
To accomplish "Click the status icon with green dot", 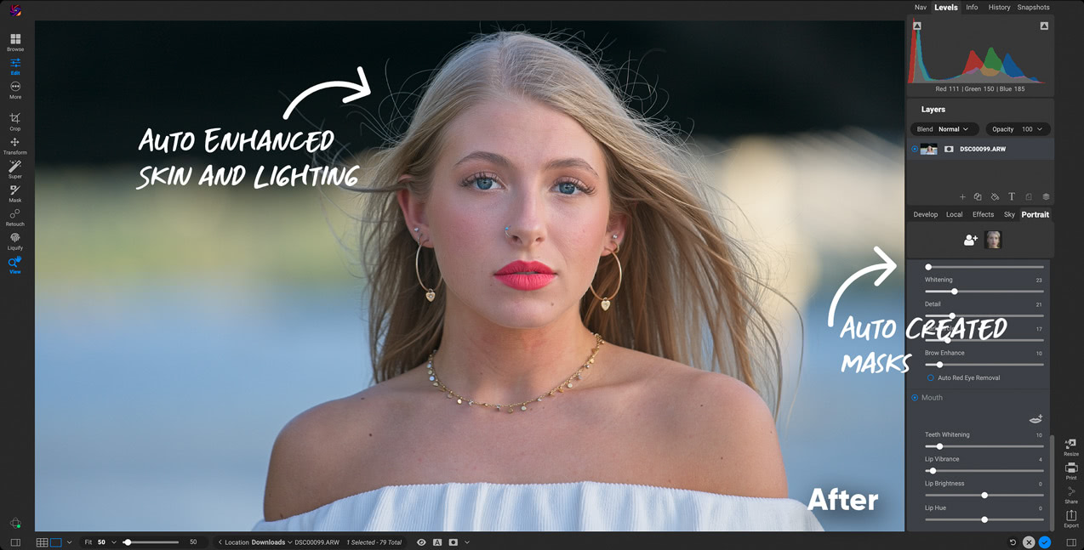I will pyautogui.click(x=15, y=524).
